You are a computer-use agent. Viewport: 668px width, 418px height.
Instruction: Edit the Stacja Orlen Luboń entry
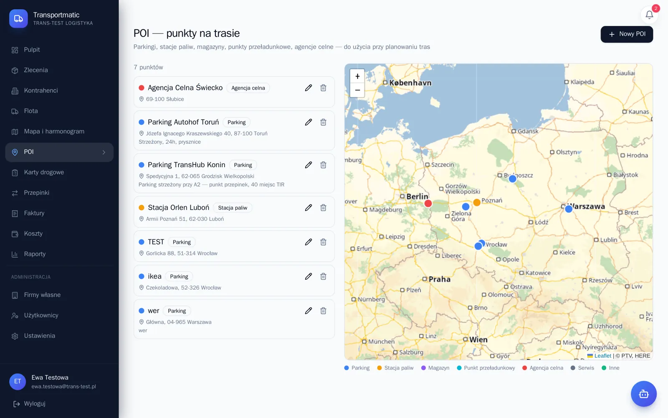[x=309, y=208]
